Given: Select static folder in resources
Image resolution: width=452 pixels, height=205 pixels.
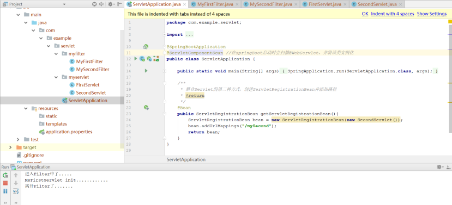Looking at the screenshot, I should point(51,116).
